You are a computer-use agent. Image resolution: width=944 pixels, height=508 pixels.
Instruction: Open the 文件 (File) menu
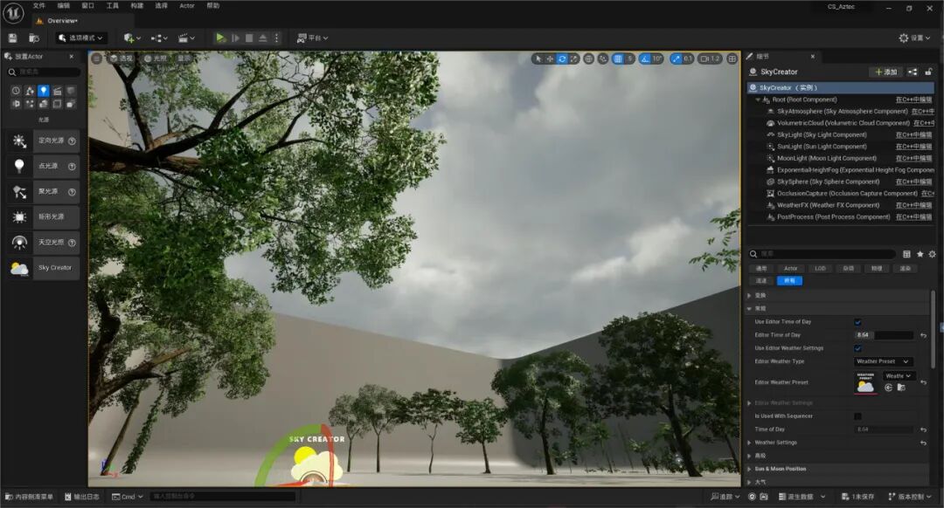[x=39, y=5]
